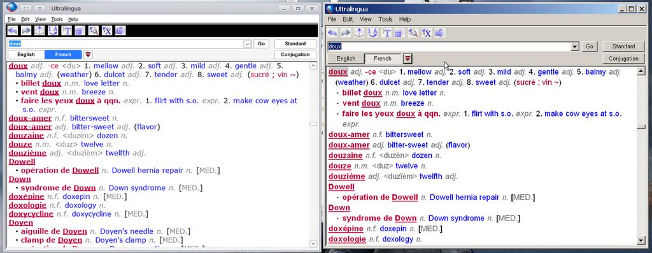Open the File menu in the right window
The width and height of the screenshot is (652, 253).
pyautogui.click(x=332, y=19)
